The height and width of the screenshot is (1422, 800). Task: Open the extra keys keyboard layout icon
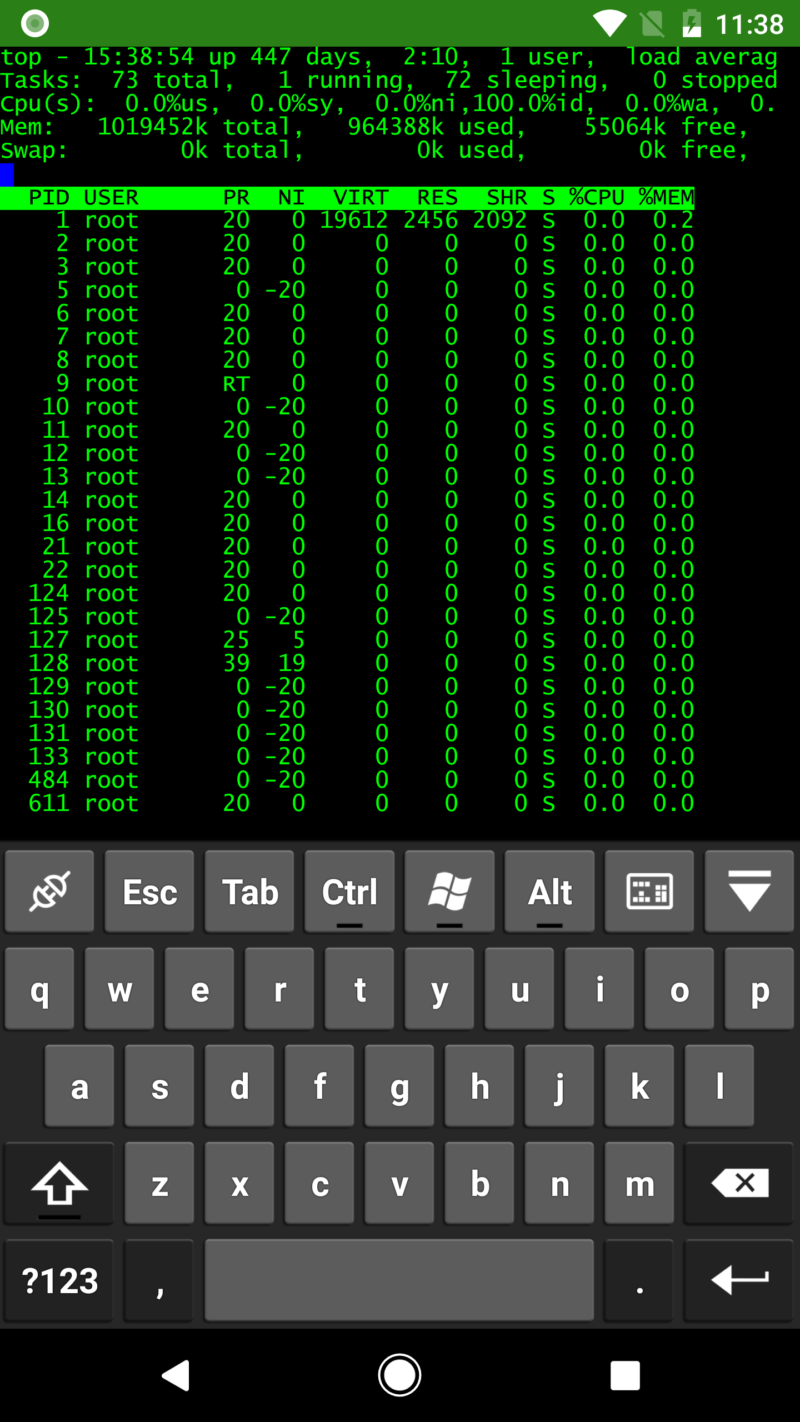[649, 892]
